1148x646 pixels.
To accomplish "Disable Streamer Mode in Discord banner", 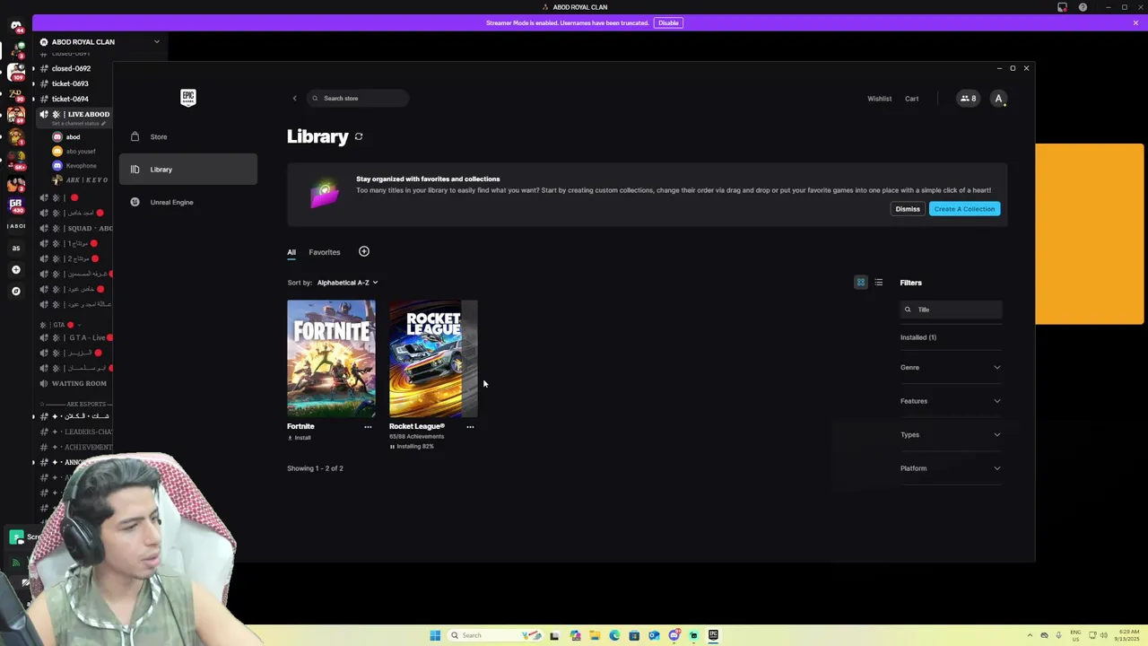I will click(x=668, y=22).
